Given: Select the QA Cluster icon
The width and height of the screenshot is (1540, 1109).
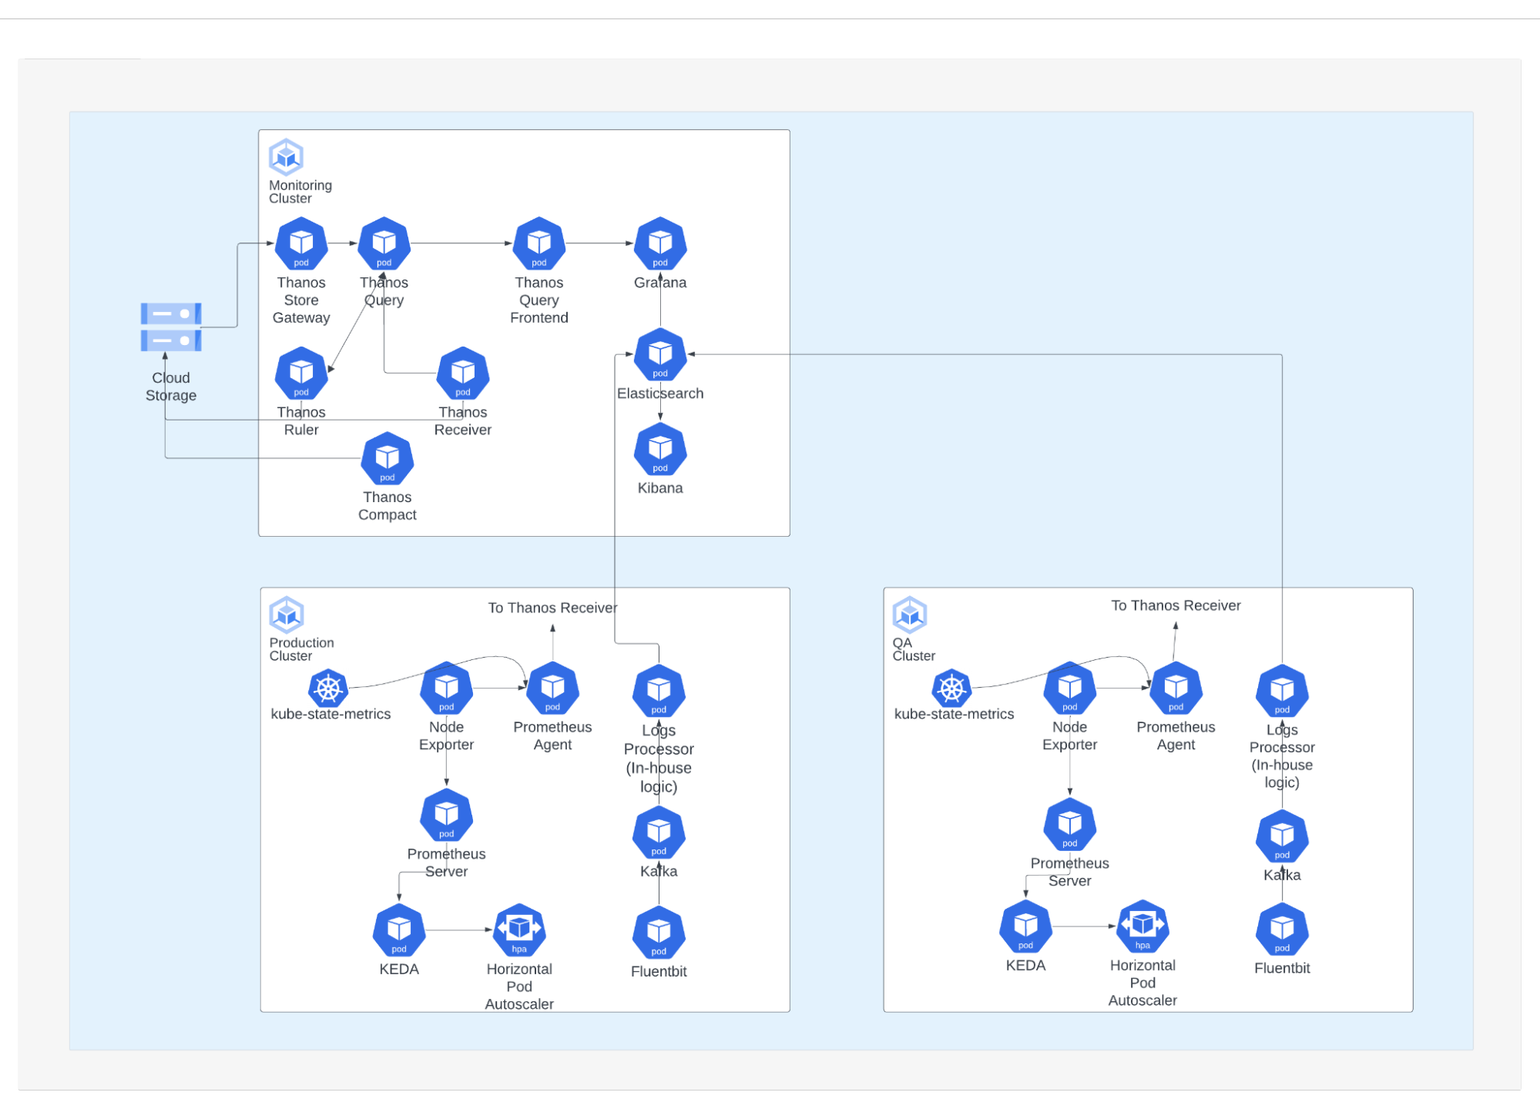Looking at the screenshot, I should coord(910,615).
